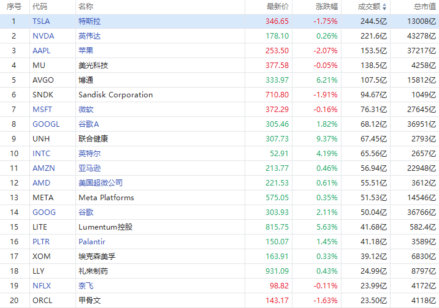Image resolution: width=439 pixels, height=308 pixels.
Task: Click the AAPL ticker link
Action: click(x=42, y=51)
